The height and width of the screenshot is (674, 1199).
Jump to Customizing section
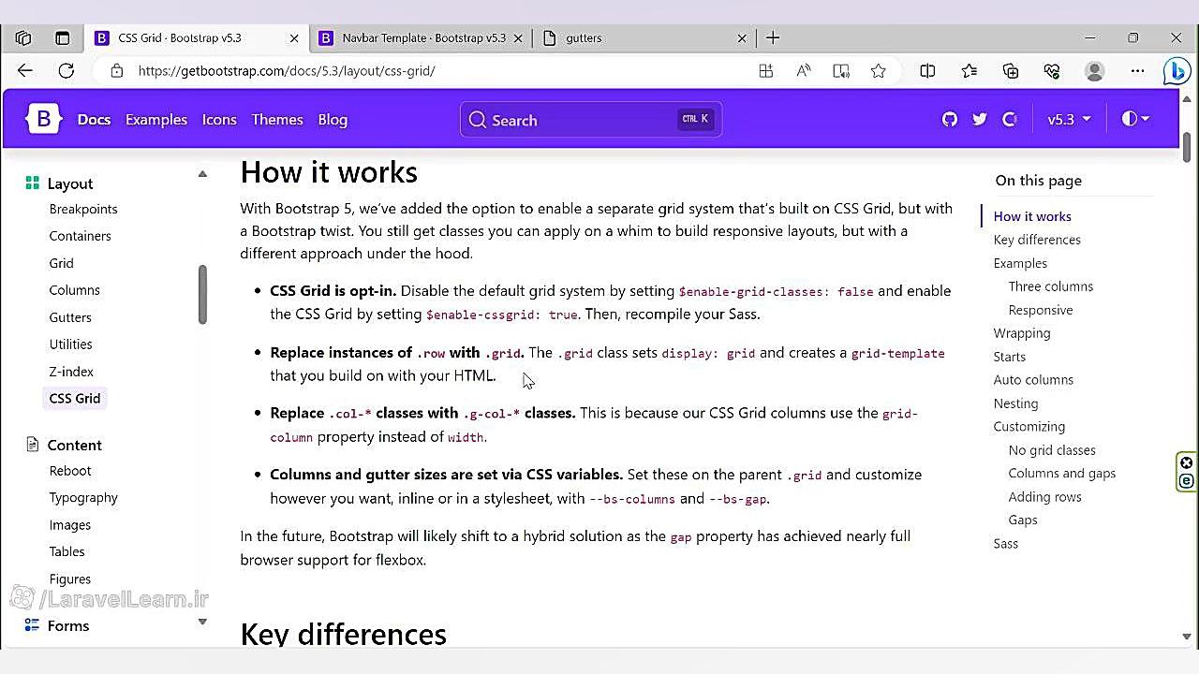(x=1029, y=427)
